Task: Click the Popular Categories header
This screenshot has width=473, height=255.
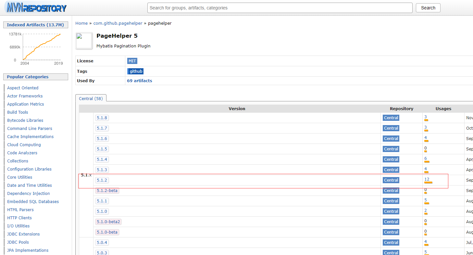Action: click(35, 77)
